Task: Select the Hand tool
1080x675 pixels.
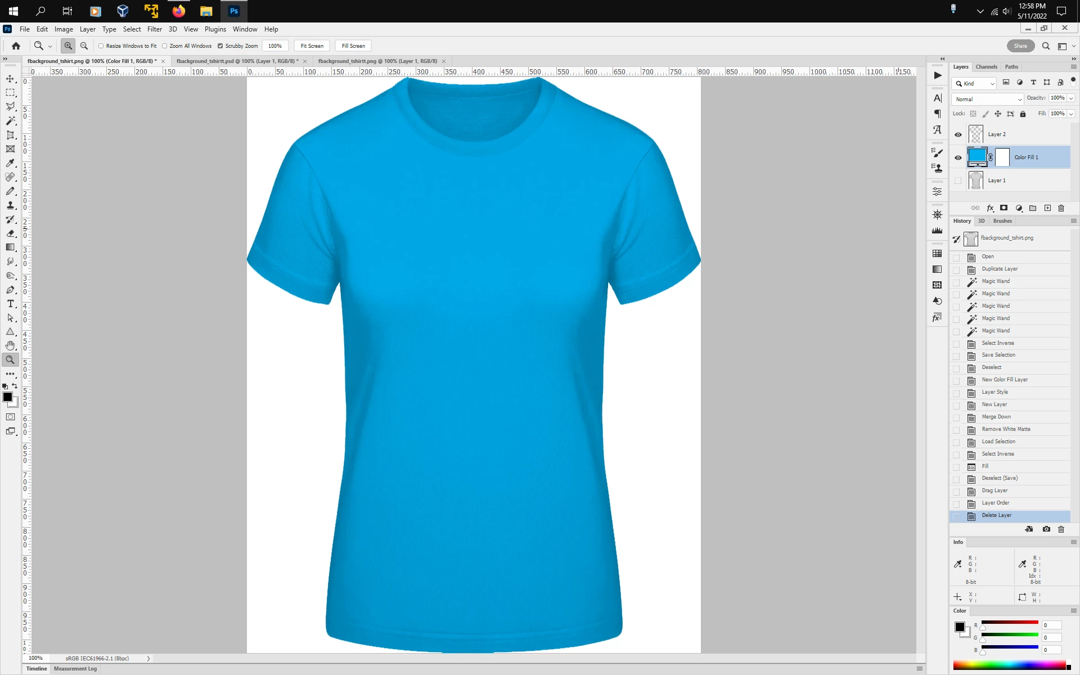Action: [10, 345]
